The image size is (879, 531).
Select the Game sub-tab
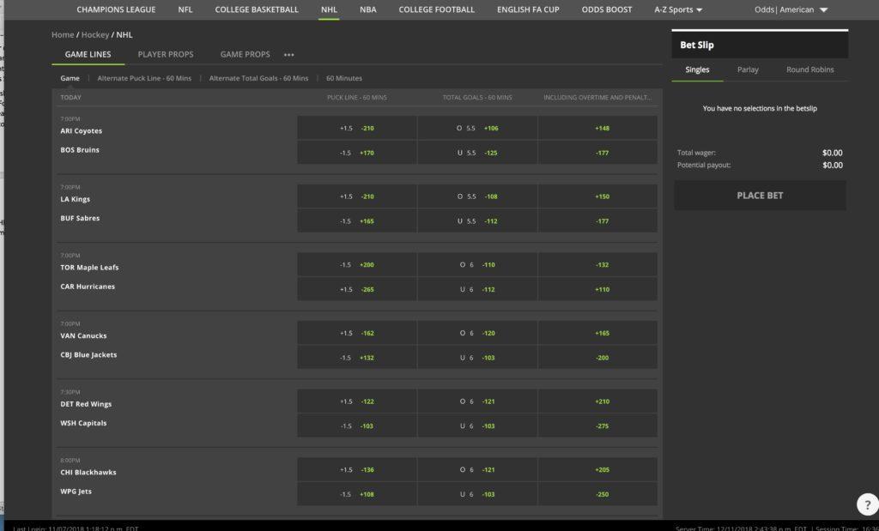(70, 78)
